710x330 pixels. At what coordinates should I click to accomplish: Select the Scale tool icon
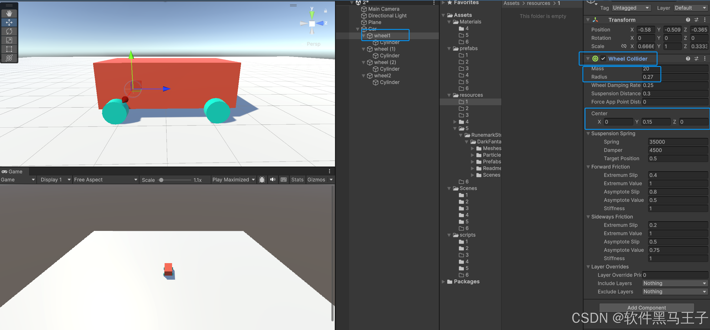(9, 40)
